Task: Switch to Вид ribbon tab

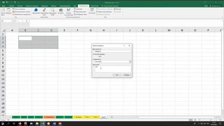Action: tap(75, 6)
